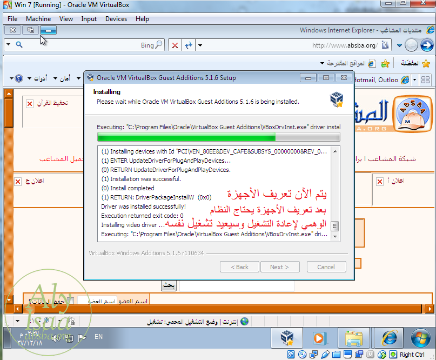Expand the Bing search provider dropdown

(11, 45)
